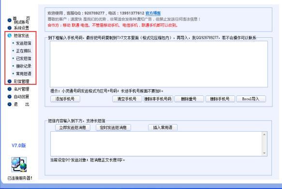
Task: Click the blue bullet icon beside 退出
Action: (x=10, y=104)
